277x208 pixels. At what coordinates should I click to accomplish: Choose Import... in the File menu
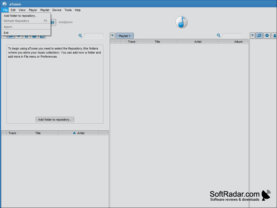[26, 27]
